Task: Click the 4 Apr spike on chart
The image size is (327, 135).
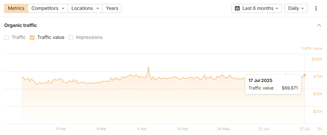Action: [x=148, y=67]
